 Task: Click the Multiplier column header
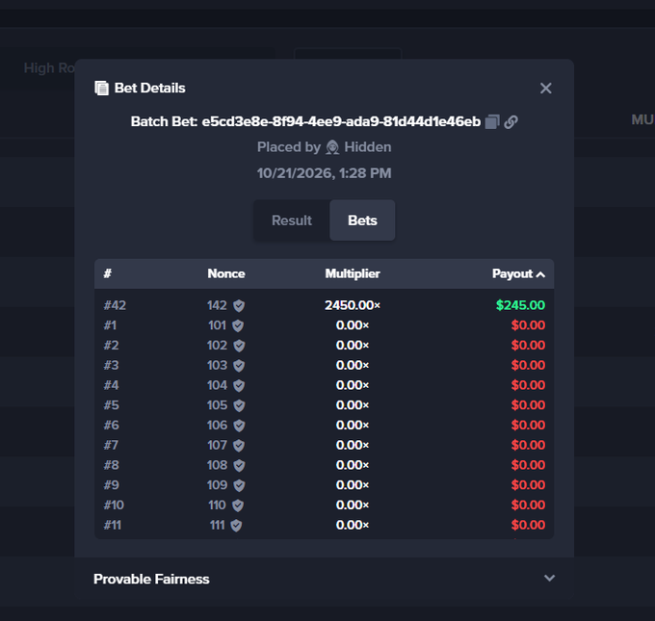pos(353,274)
